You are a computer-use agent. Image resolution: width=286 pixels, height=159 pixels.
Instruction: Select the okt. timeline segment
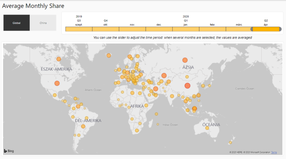click(x=105, y=29)
